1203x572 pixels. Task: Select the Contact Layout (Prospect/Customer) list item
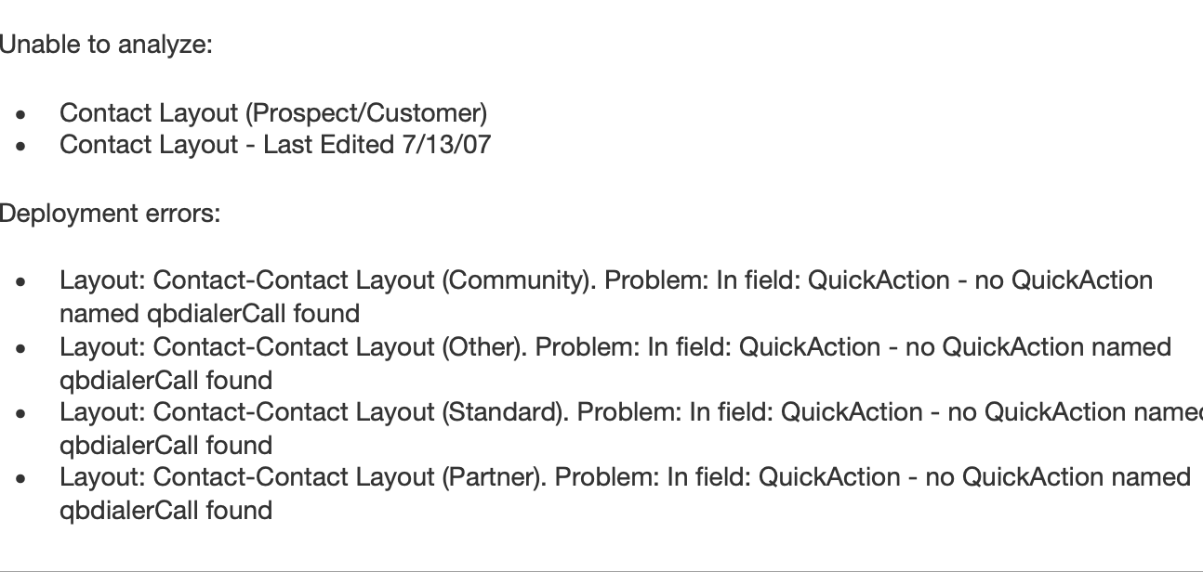[272, 113]
